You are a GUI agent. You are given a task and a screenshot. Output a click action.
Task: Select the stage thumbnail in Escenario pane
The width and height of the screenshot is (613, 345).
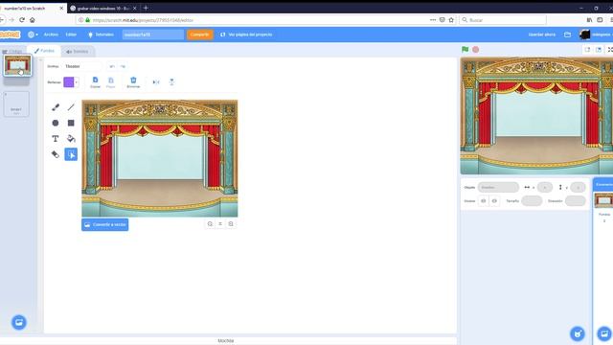point(603,200)
